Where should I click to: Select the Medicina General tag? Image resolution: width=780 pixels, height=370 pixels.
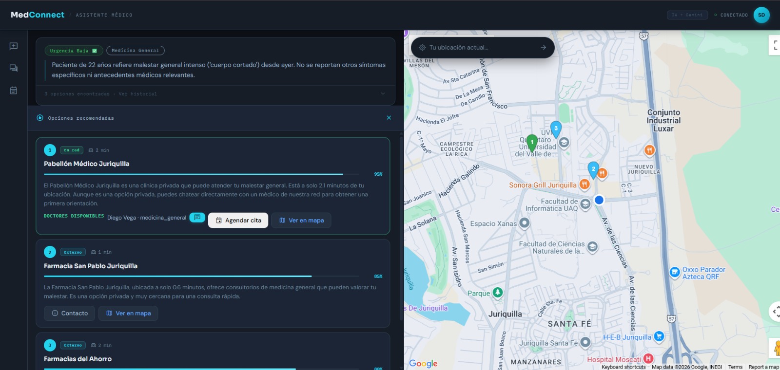click(136, 51)
